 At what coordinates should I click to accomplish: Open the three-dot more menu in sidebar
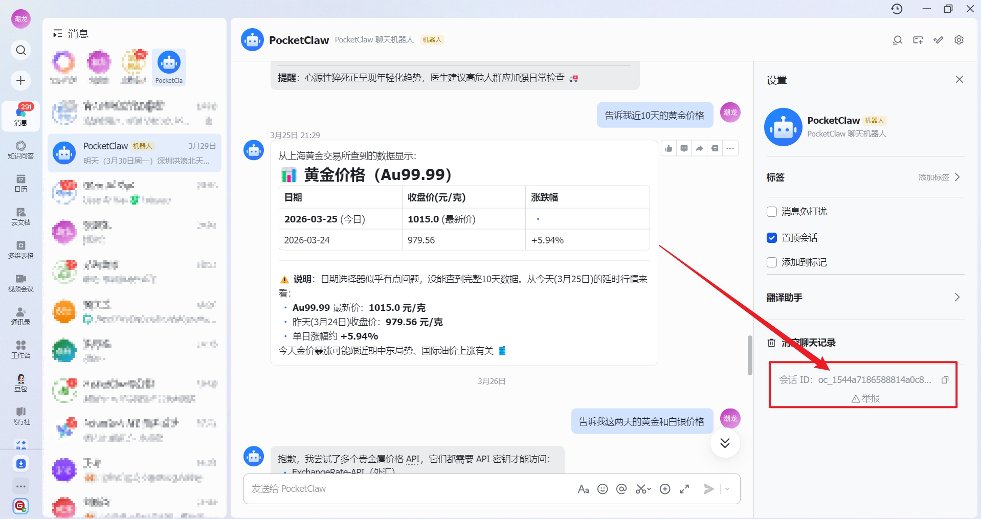[21, 486]
